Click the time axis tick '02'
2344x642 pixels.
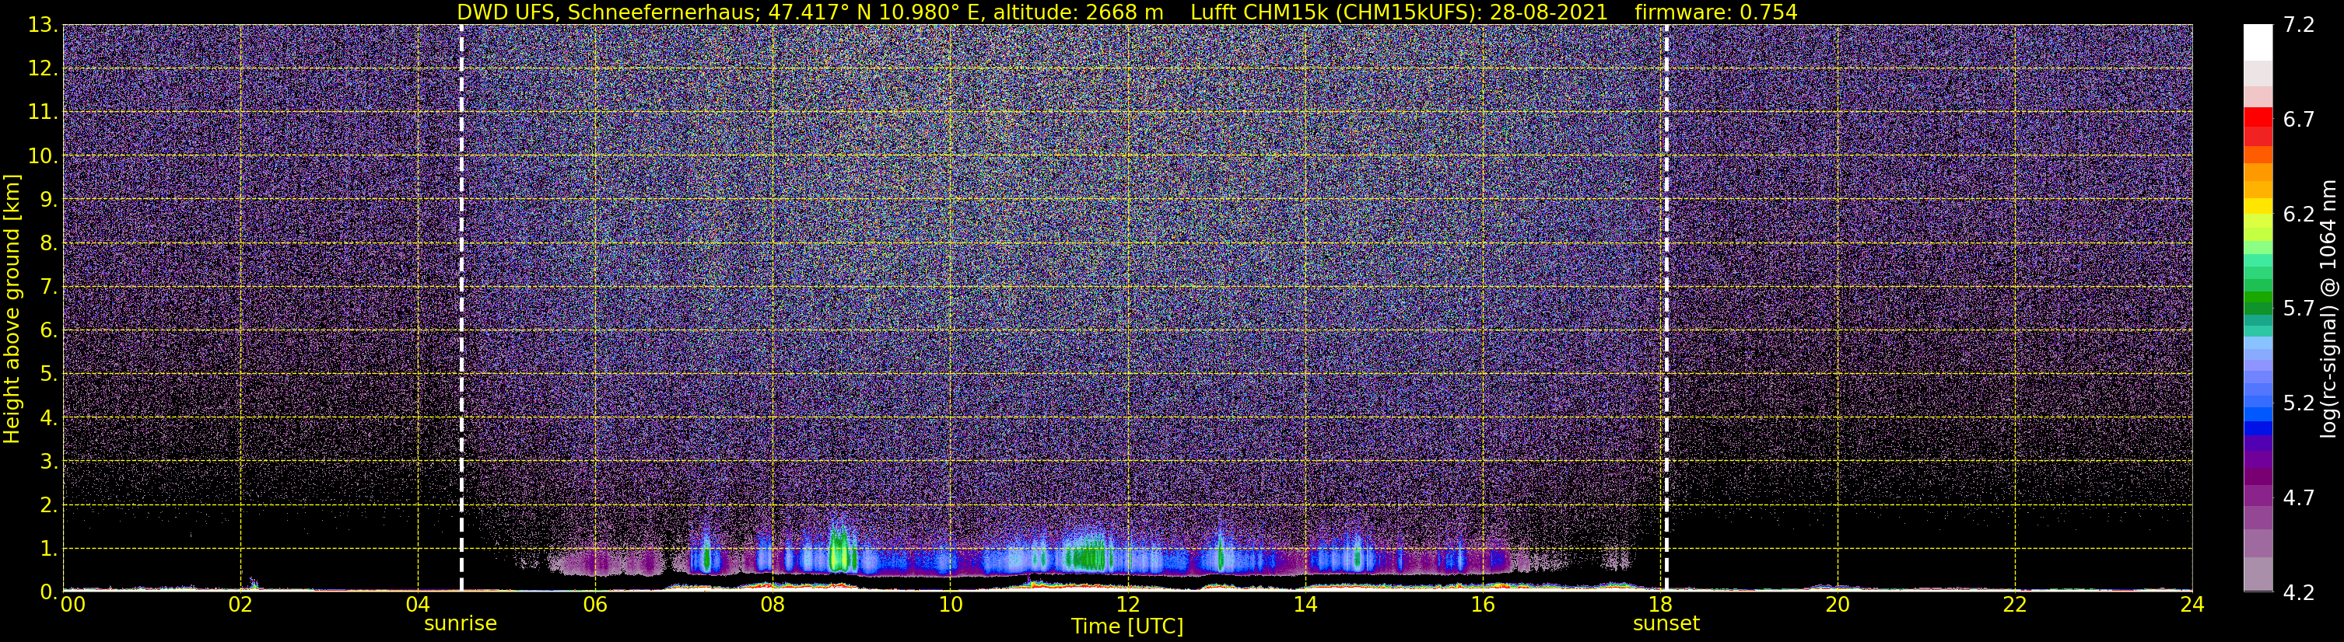coord(240,605)
